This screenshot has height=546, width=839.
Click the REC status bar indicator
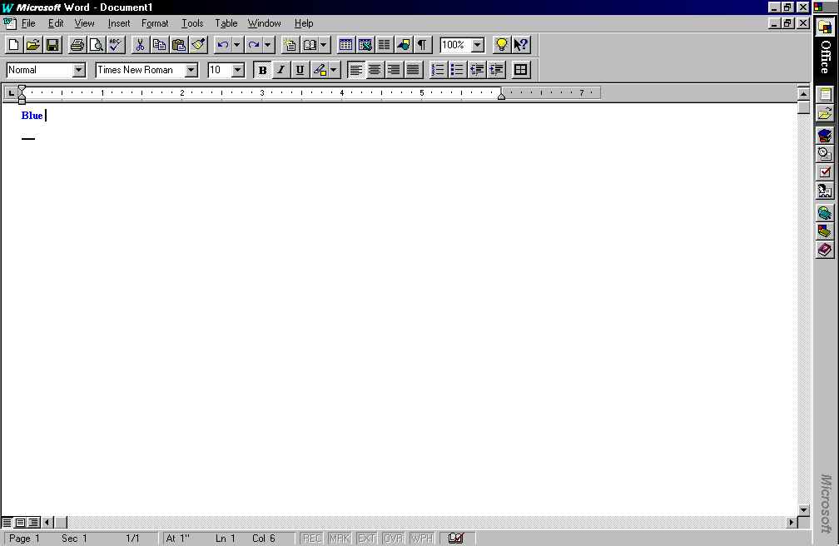[x=312, y=538]
